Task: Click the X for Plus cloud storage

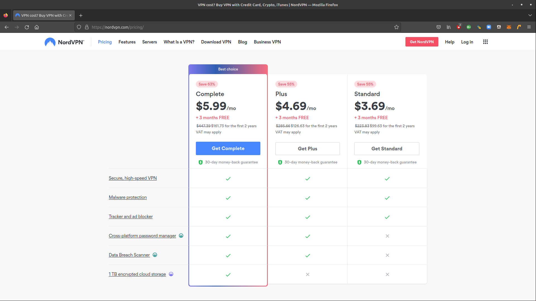Action: pos(307,274)
